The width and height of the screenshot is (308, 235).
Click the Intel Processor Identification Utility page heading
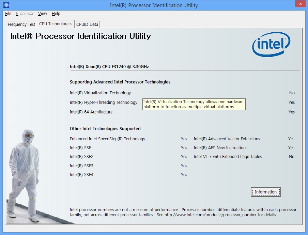click(x=80, y=36)
